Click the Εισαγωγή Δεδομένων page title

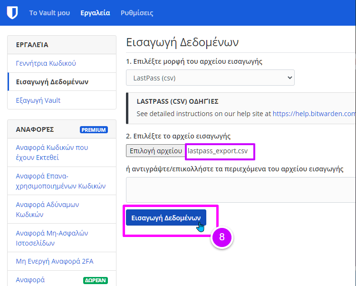183,42
